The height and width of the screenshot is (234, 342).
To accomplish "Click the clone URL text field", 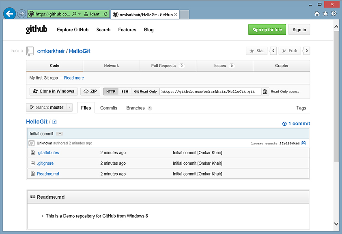I will click(210, 92).
